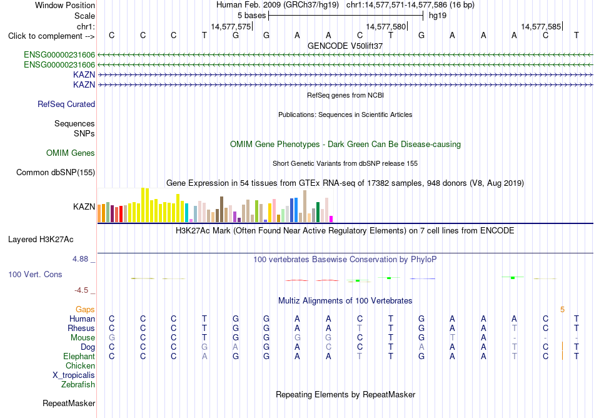Click the 100 Vert. Cons label
Screen dimensions: 594x418
coord(35,274)
